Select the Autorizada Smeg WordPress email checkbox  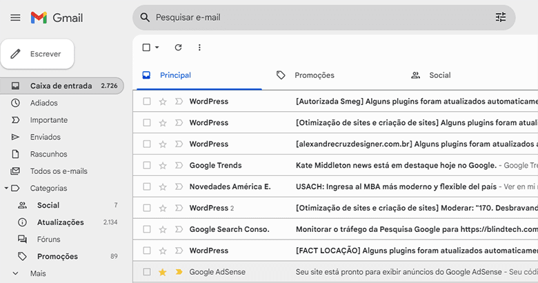click(147, 101)
